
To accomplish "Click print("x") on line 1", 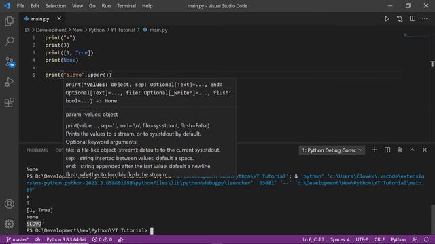I will [x=60, y=38].
